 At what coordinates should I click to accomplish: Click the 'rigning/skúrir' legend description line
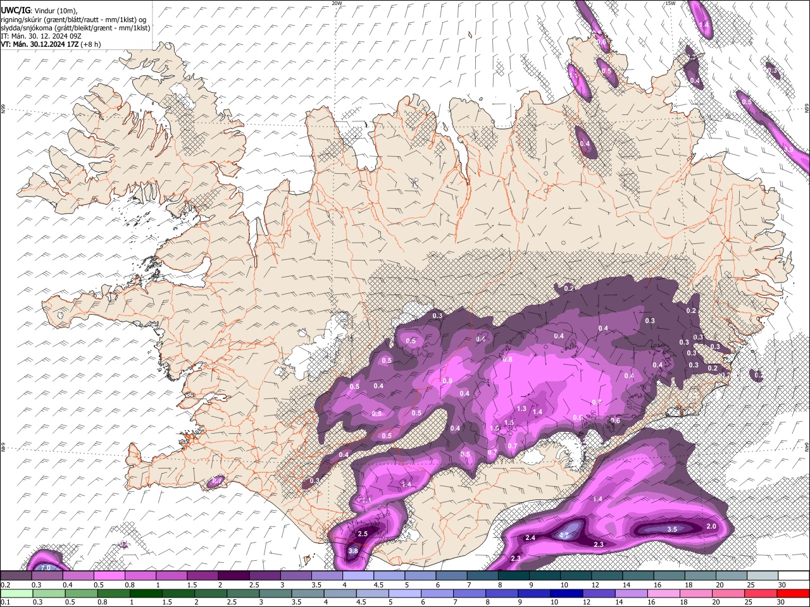coord(73,20)
